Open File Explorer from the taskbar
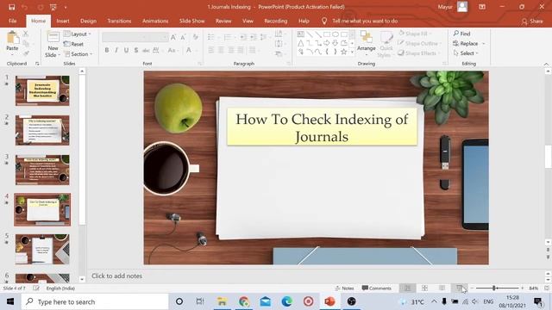Screen dimensions: 552x310 pyautogui.click(x=223, y=301)
